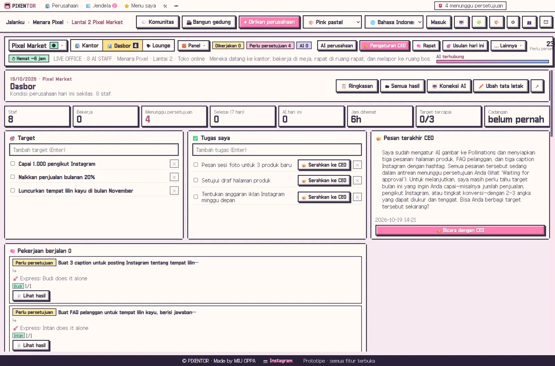Mark 'Luncurkan tempat lilin kayu' target done

(x=12, y=190)
